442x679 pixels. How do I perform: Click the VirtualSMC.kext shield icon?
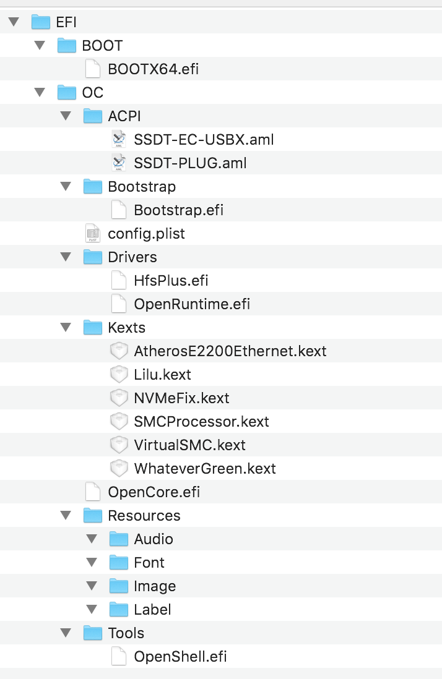(118, 445)
